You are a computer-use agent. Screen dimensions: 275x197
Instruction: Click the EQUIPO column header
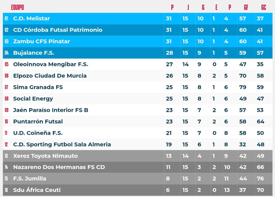pyautogui.click(x=17, y=7)
